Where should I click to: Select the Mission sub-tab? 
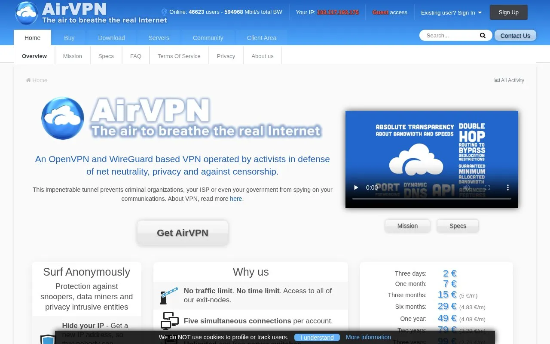[x=73, y=56]
